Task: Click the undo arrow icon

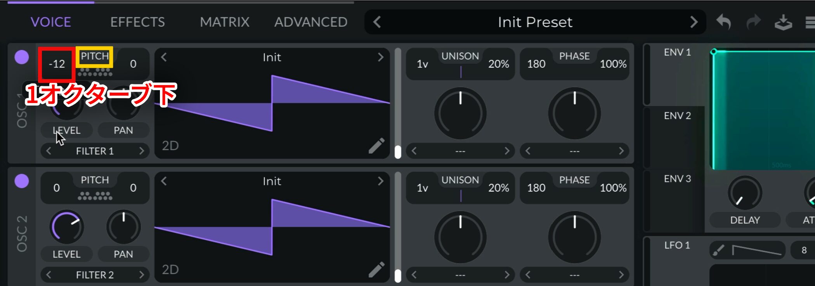Action: point(723,22)
